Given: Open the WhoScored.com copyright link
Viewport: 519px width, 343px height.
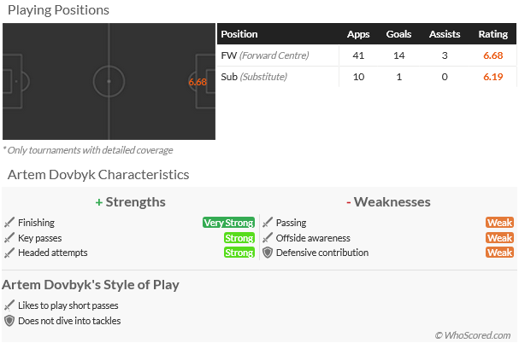Looking at the screenshot, I should pyautogui.click(x=473, y=335).
